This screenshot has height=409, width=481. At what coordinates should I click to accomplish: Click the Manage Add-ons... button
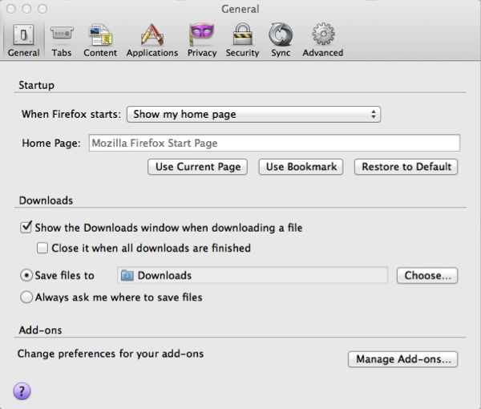(x=402, y=359)
